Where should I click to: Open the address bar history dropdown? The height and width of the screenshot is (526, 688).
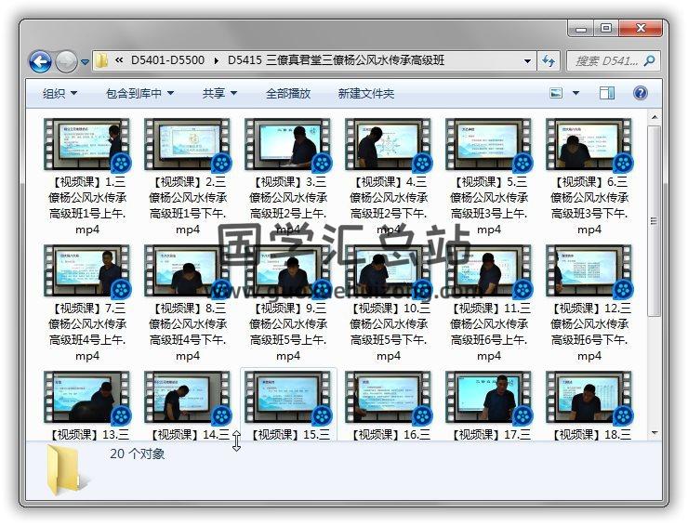pyautogui.click(x=527, y=61)
